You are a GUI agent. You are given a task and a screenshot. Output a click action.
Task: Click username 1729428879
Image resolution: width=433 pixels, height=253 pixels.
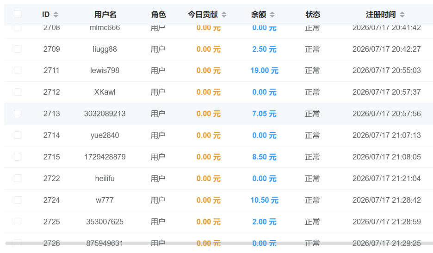coord(105,157)
